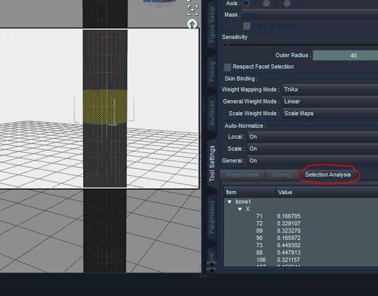The height and width of the screenshot is (296, 378).
Task: Click weight value 0.165972
Action: point(289,238)
